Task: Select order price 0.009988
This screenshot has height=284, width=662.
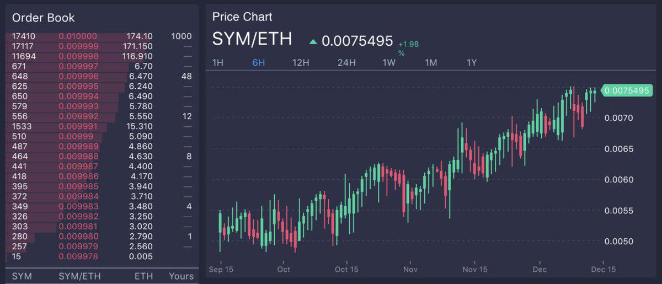Action: click(78, 156)
